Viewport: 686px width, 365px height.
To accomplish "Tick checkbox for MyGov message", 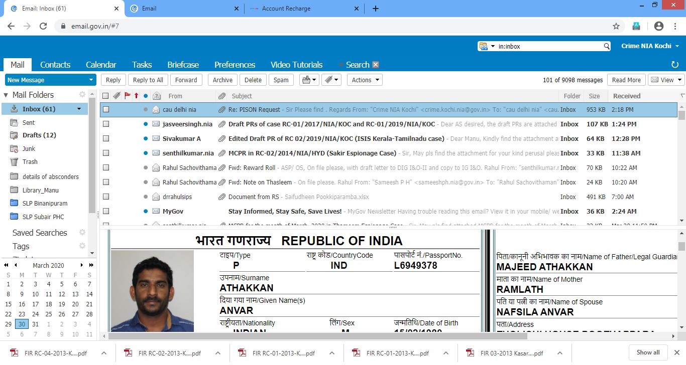I will (x=105, y=211).
